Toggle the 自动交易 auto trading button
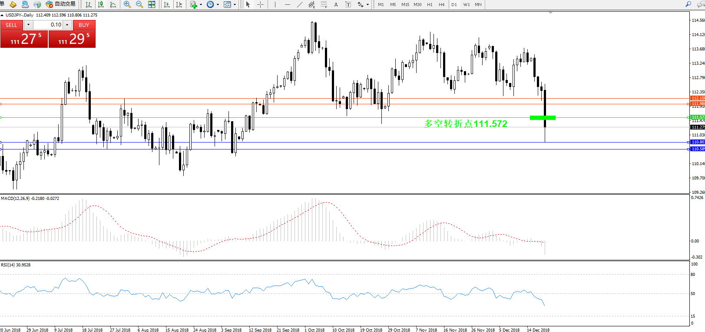This screenshot has height=332, width=705. (61, 4)
